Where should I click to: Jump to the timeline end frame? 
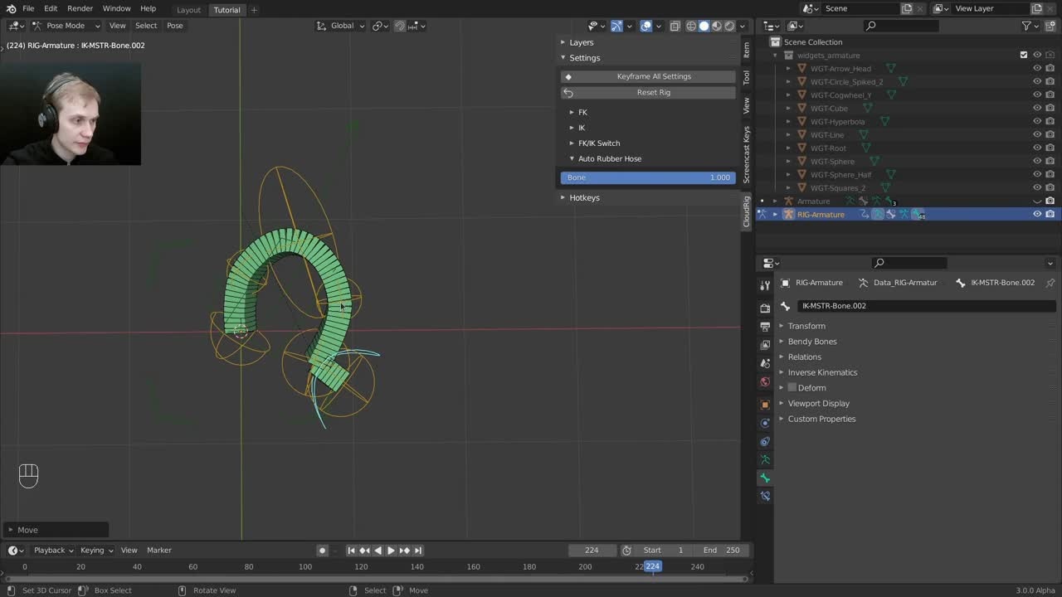(x=418, y=551)
